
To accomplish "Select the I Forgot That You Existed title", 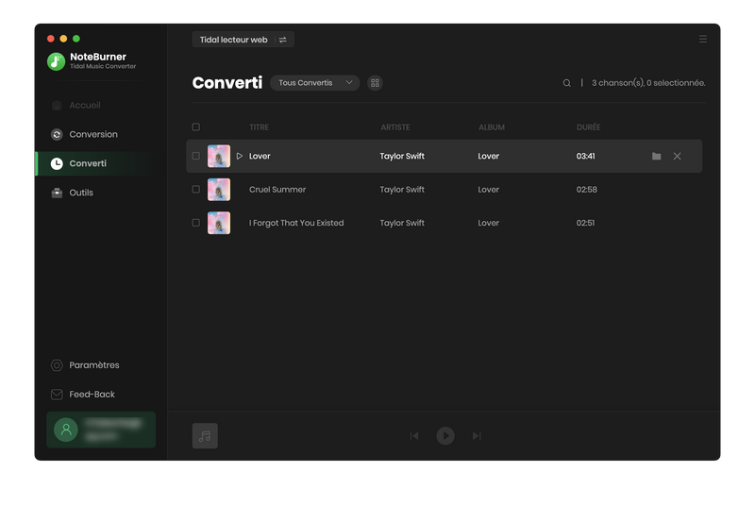I will click(296, 223).
